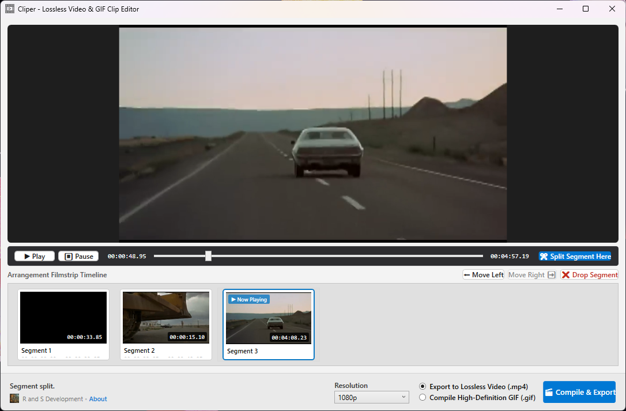Click the Resolution label
The width and height of the screenshot is (626, 411).
click(x=351, y=386)
